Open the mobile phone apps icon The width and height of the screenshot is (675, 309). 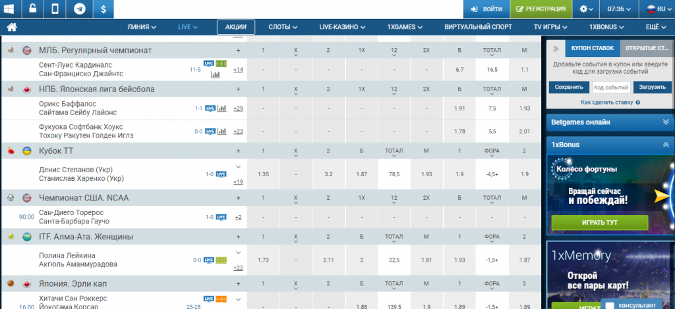(55, 9)
